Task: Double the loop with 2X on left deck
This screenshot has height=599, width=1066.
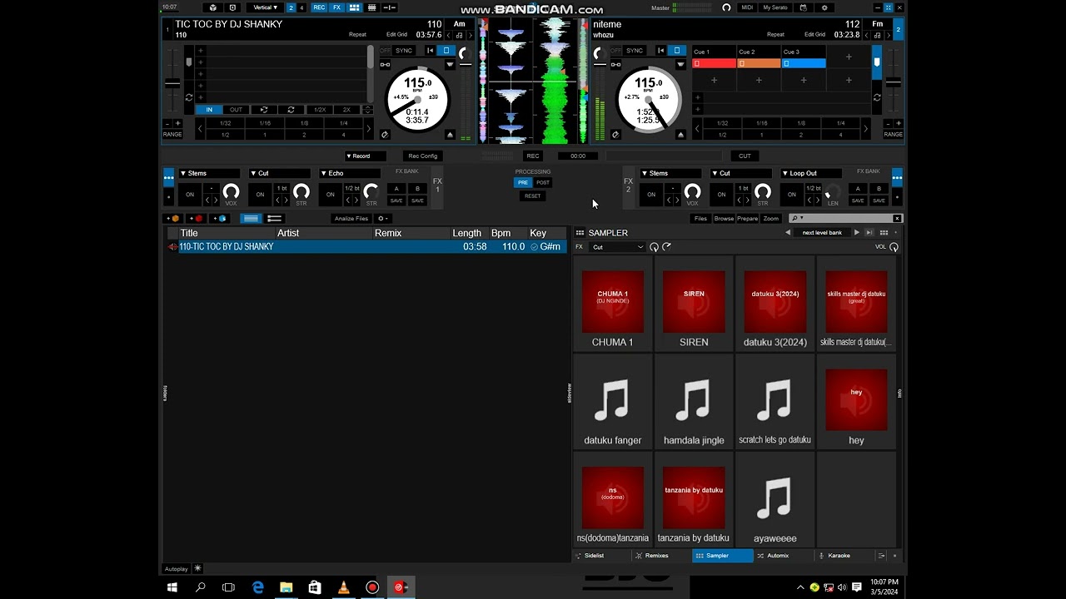Action: point(346,110)
